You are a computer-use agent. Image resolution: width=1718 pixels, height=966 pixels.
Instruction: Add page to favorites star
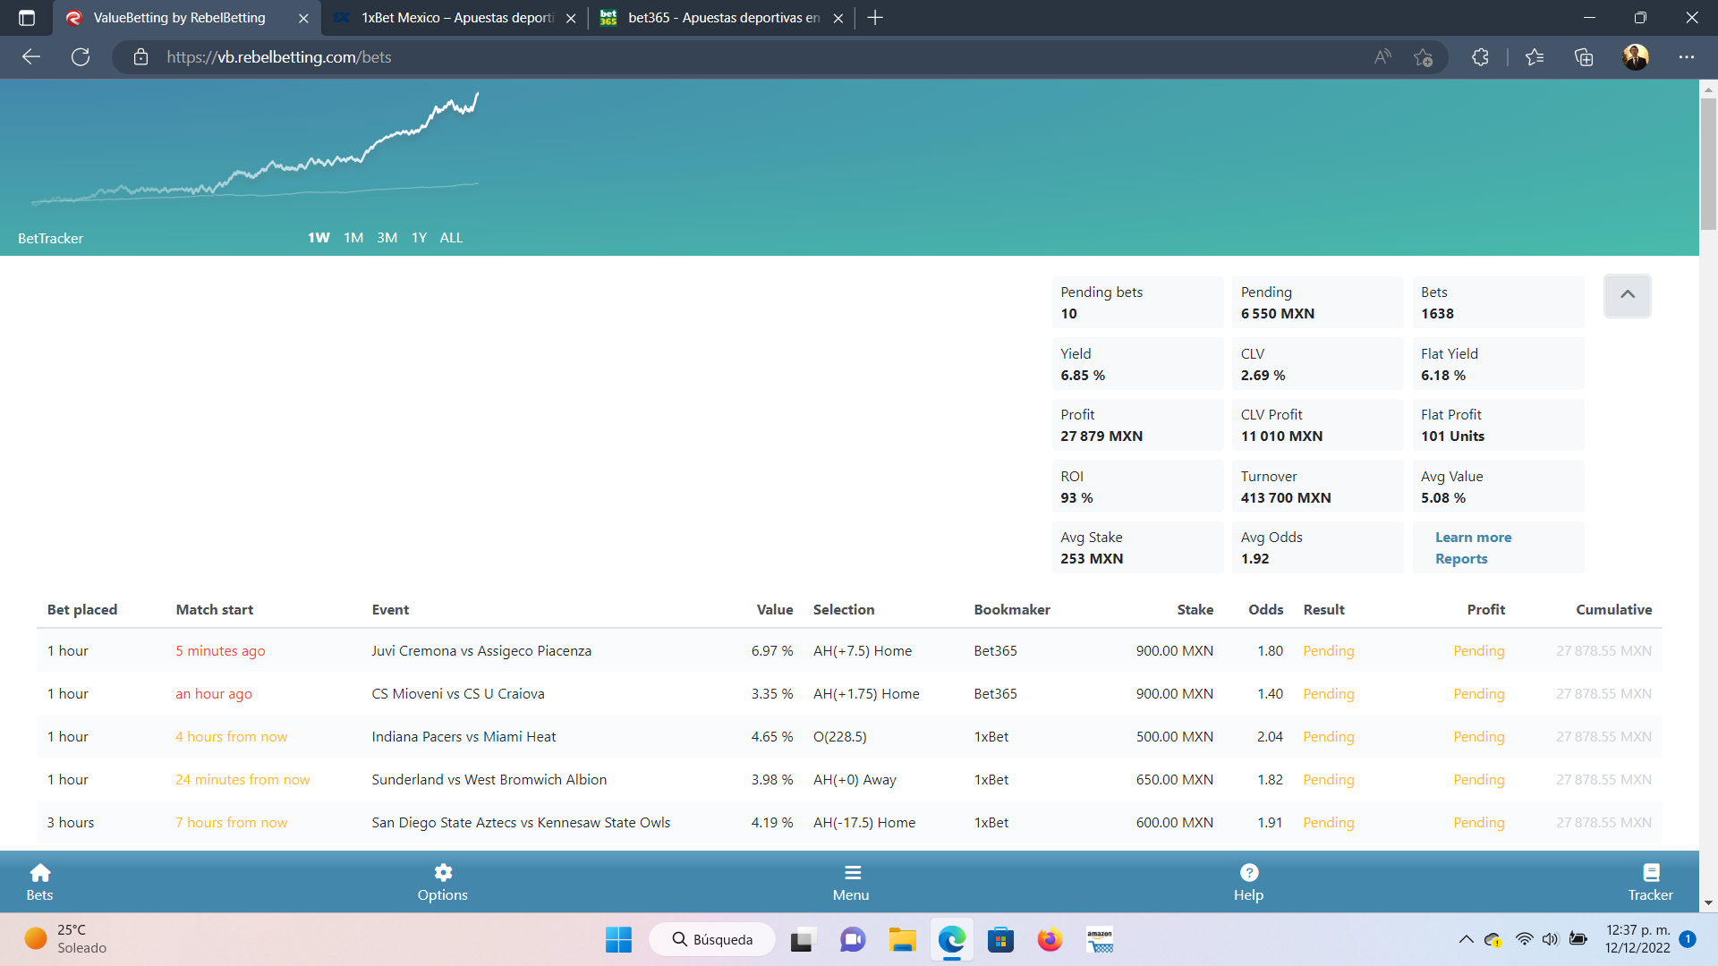point(1423,57)
